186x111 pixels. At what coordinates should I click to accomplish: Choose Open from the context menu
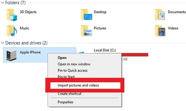point(62,58)
